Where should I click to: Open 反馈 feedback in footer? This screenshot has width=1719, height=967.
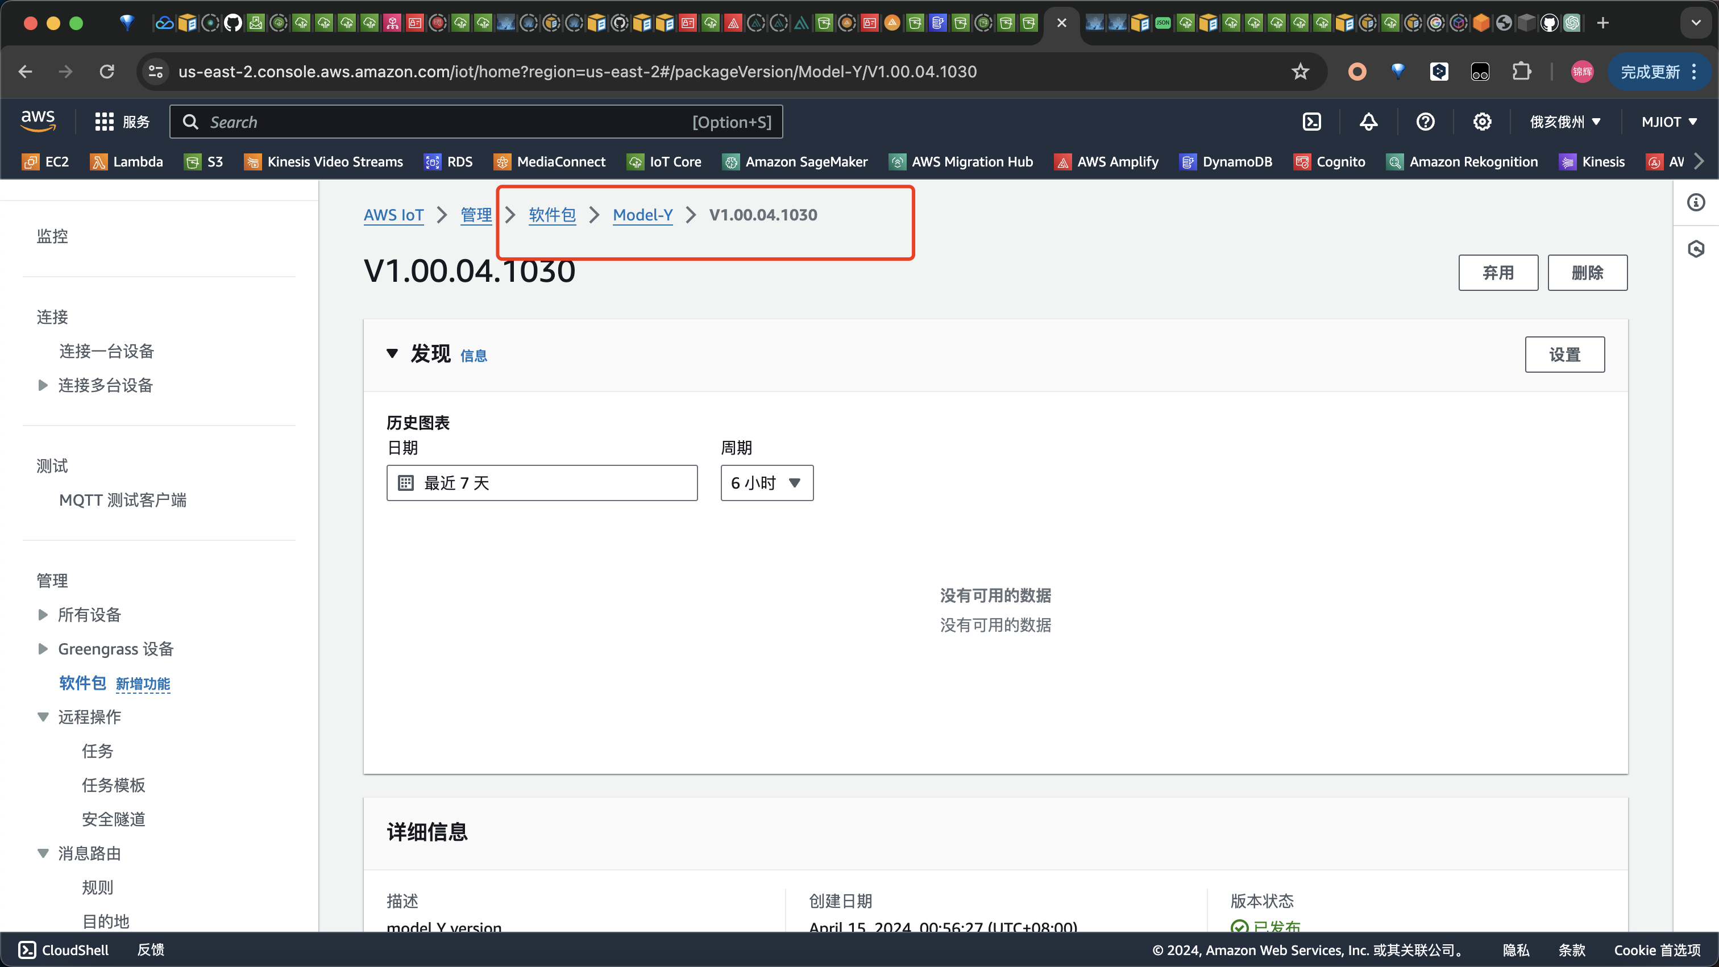[x=151, y=949]
